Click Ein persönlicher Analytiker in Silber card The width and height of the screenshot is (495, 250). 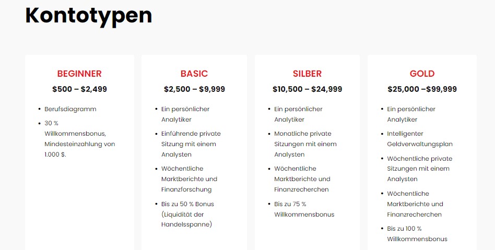click(298, 114)
